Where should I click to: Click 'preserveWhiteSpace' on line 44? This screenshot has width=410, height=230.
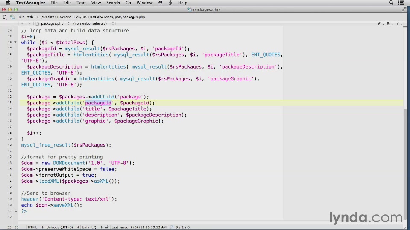point(65,169)
